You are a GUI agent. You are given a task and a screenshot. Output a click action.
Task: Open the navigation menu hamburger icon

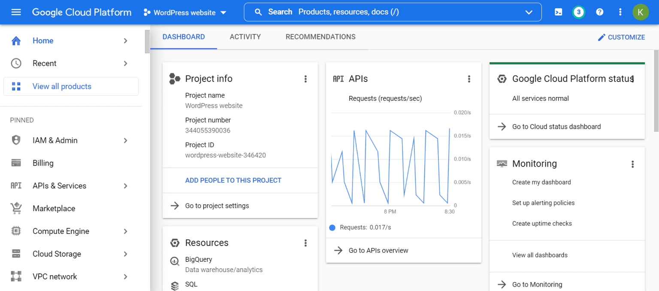point(16,12)
